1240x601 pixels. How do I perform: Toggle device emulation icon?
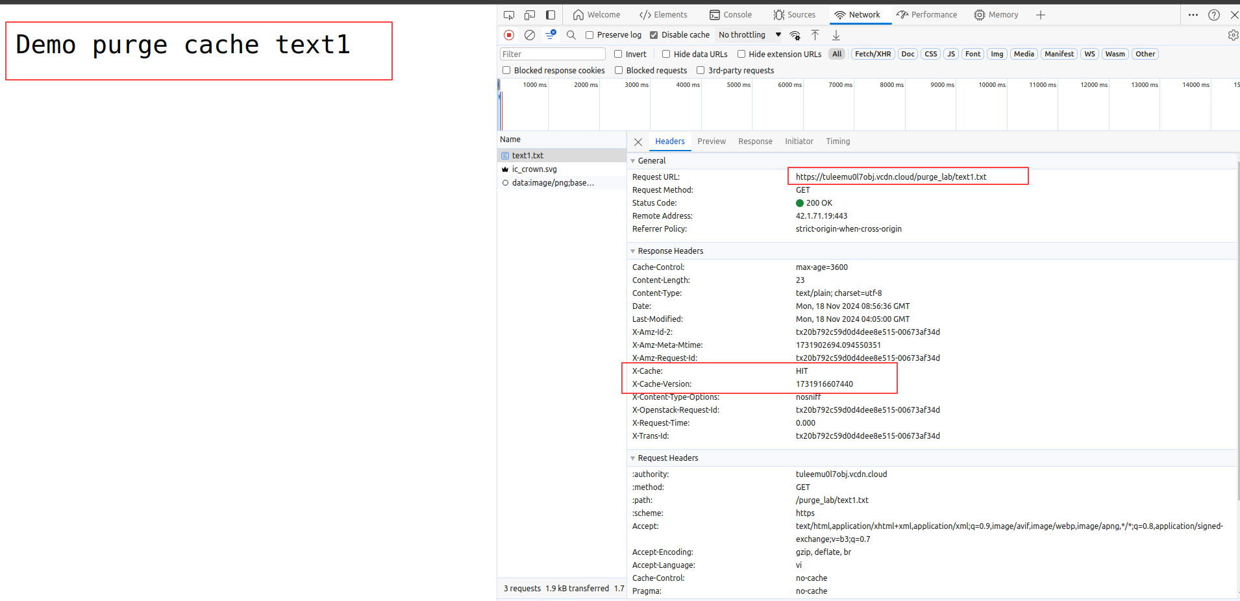530,15
